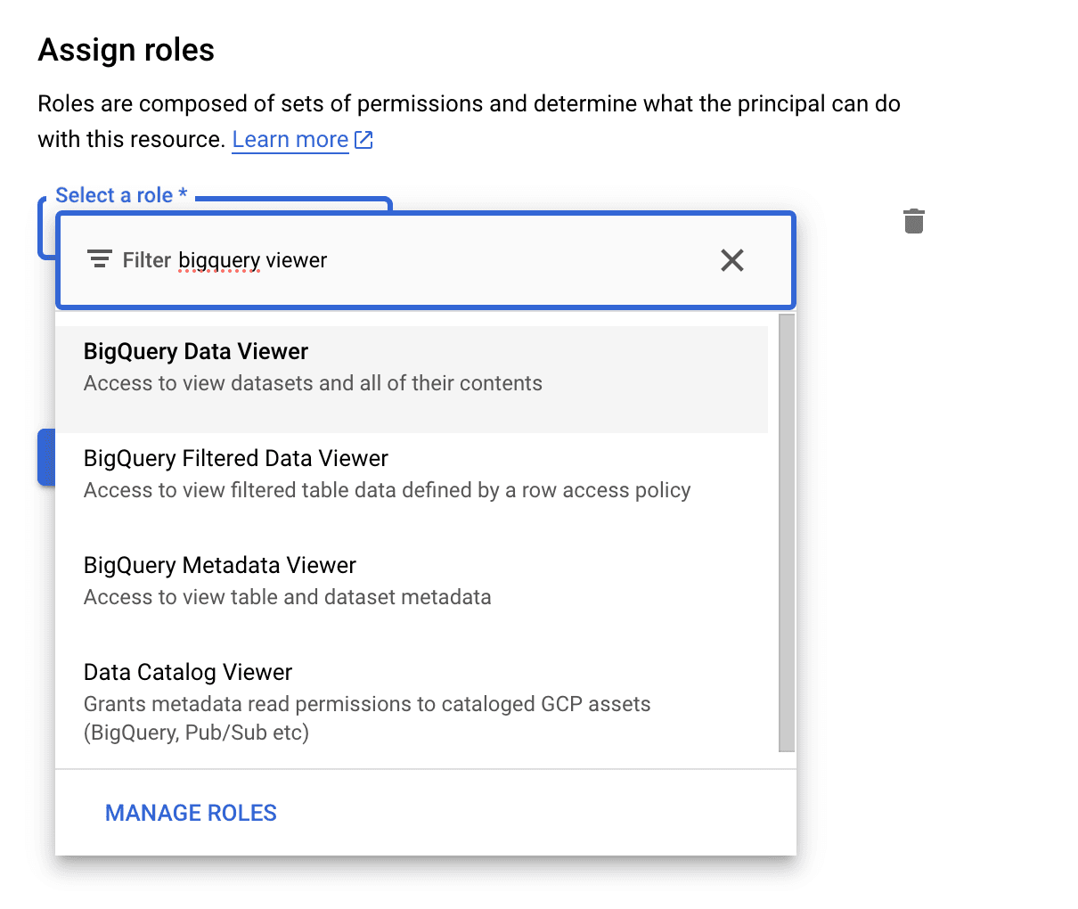Select the BigQuery Data Viewer role
The width and height of the screenshot is (1078, 909).
pyautogui.click(x=196, y=352)
